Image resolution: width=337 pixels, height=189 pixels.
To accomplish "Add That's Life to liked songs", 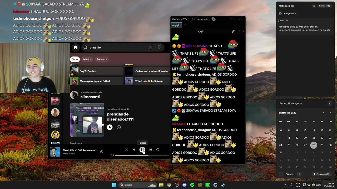I will 102,152.
